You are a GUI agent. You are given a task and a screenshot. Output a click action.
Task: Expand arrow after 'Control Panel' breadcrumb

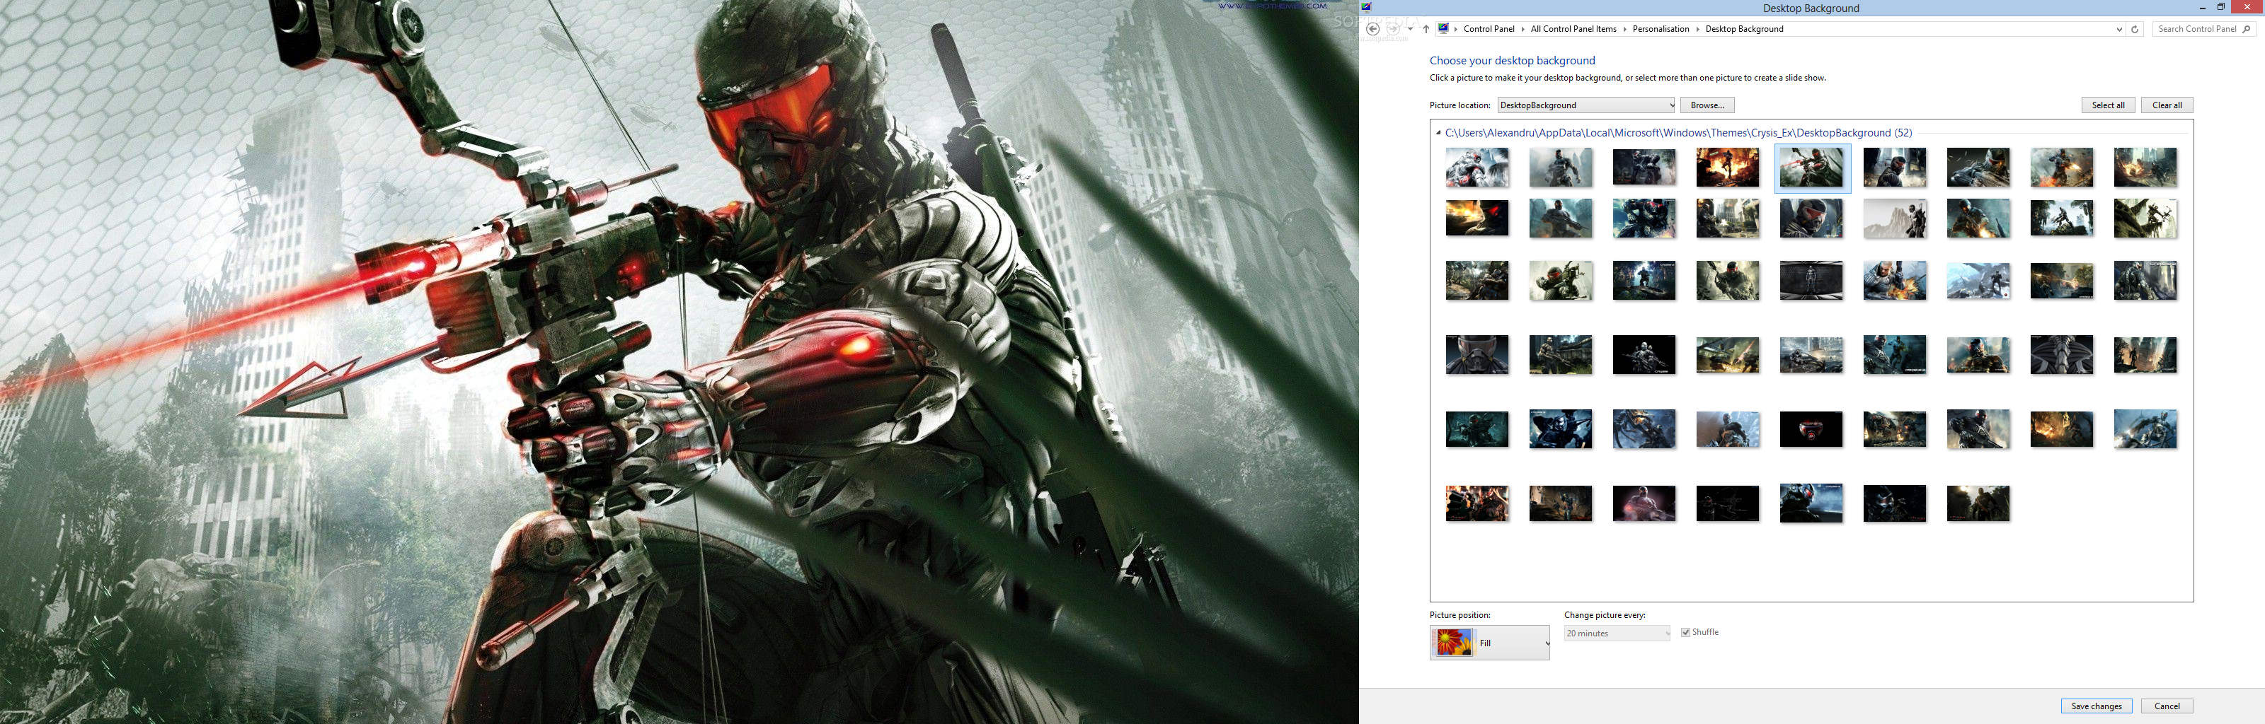click(x=1523, y=29)
